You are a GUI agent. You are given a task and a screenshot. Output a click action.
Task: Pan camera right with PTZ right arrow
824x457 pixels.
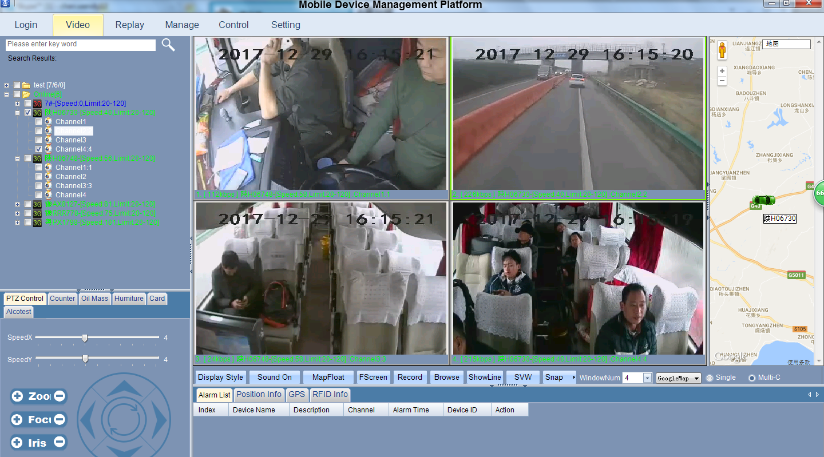159,421
